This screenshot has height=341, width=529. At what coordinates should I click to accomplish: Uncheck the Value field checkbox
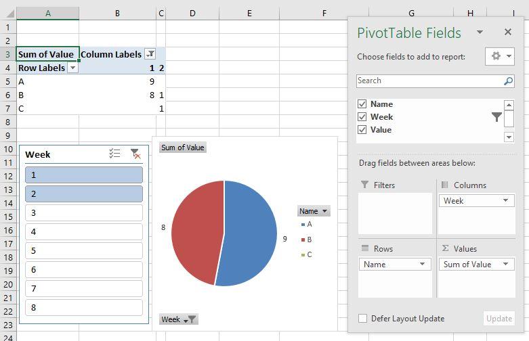362,129
